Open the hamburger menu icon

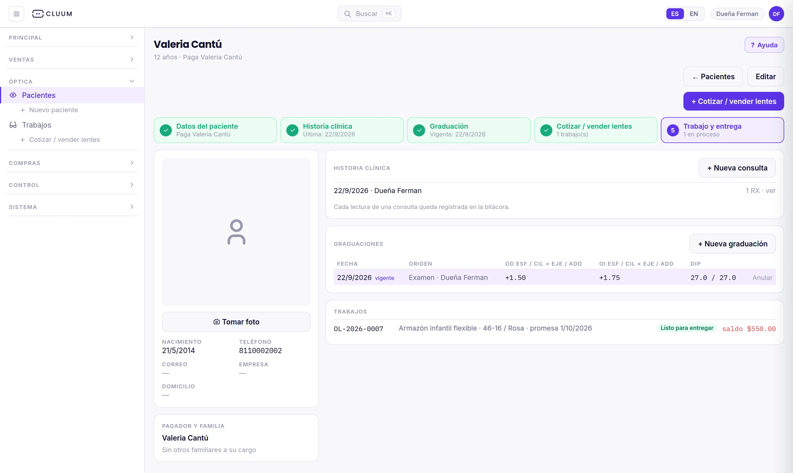[x=16, y=14]
